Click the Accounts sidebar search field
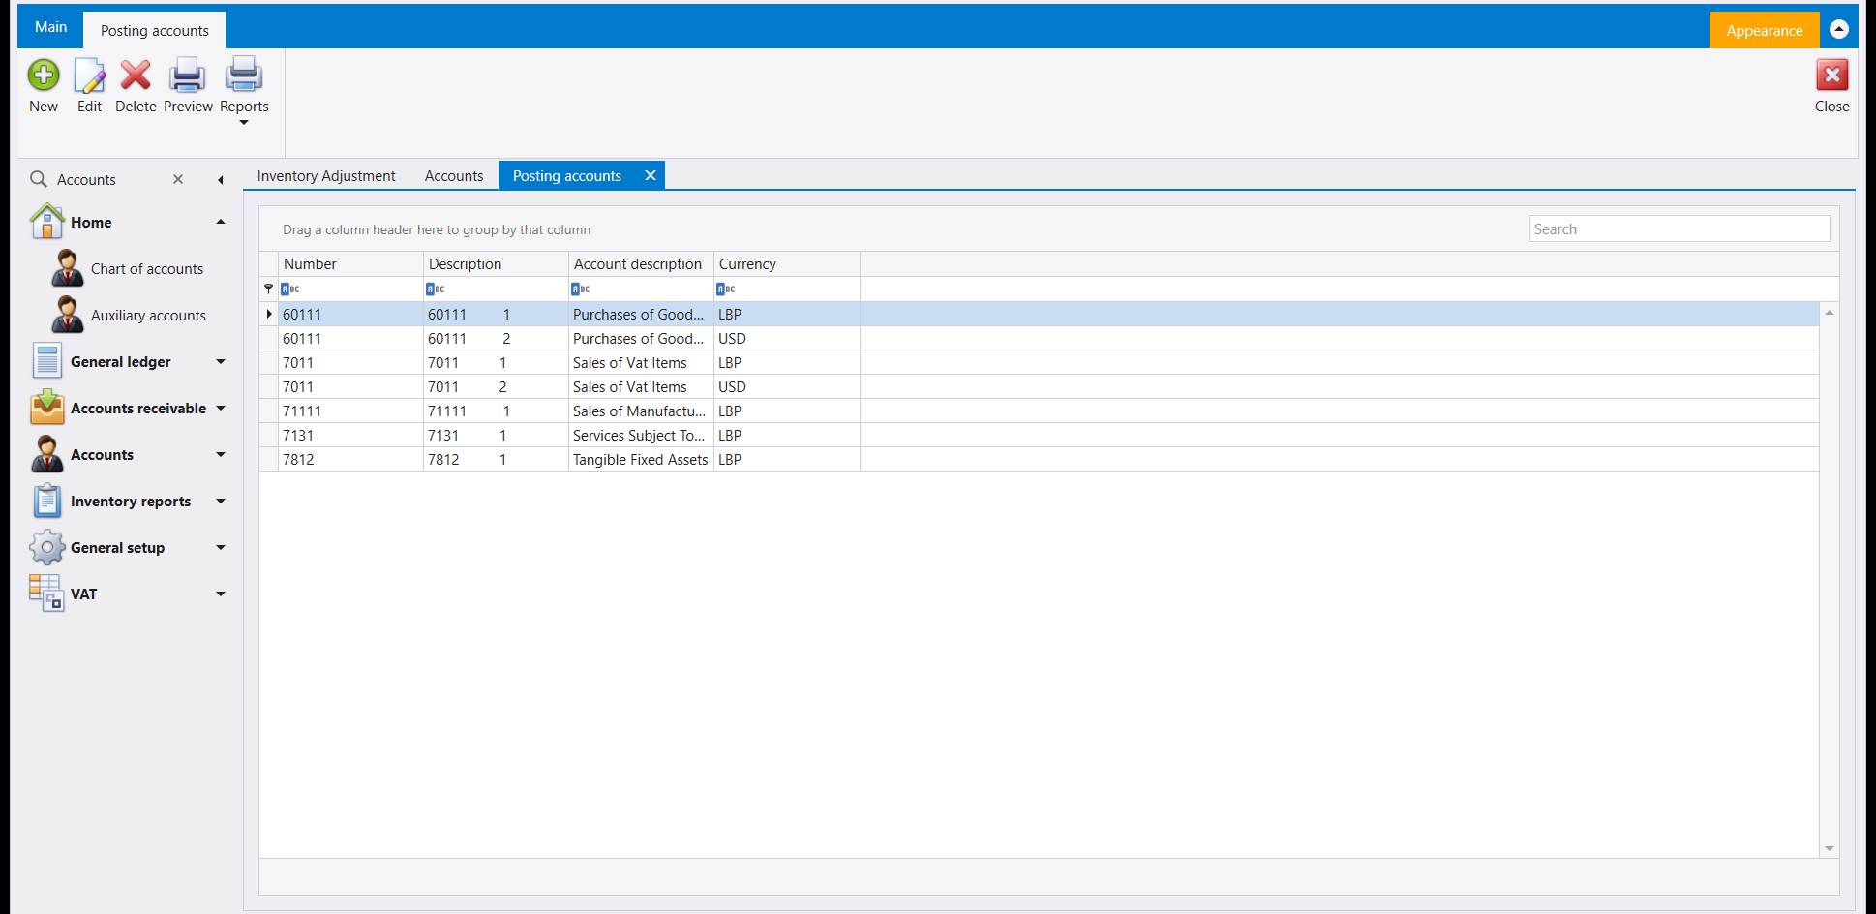 [x=109, y=179]
